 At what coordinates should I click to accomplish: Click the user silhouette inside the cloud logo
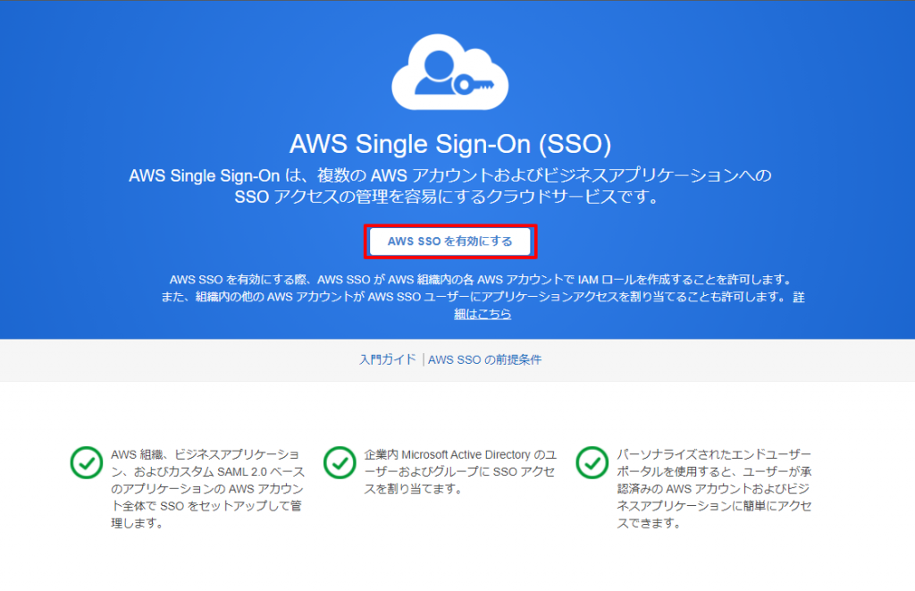pos(435,73)
